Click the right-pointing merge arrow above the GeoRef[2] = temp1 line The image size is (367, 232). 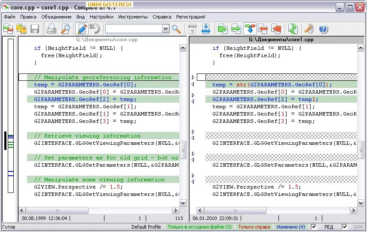pyautogui.click(x=193, y=95)
